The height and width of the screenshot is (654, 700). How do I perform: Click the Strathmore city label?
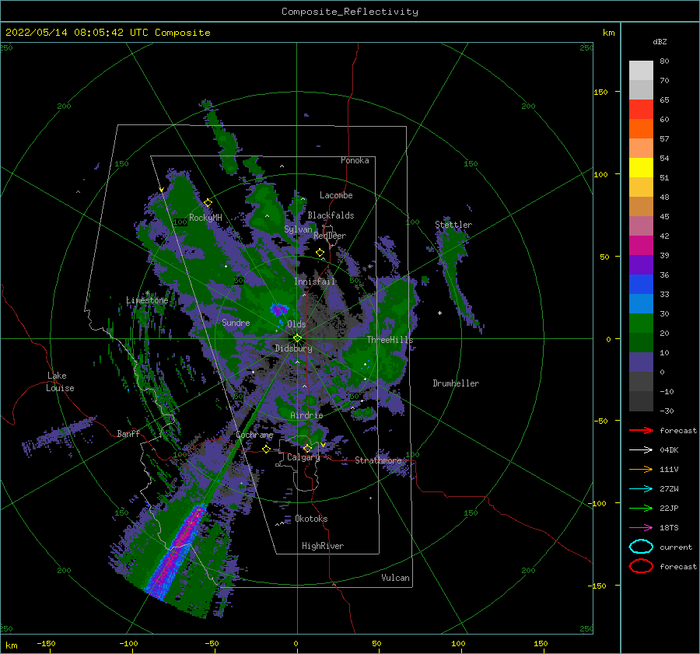(378, 460)
